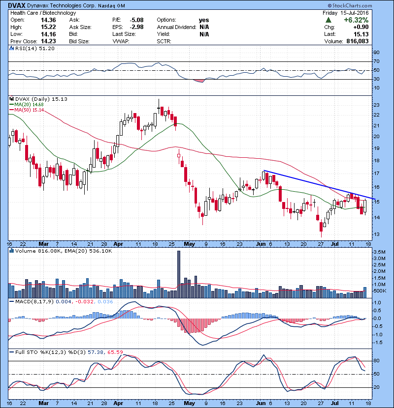The image size is (394, 408).
Task: Click the 90 label on RSI axis
Action: [376, 52]
